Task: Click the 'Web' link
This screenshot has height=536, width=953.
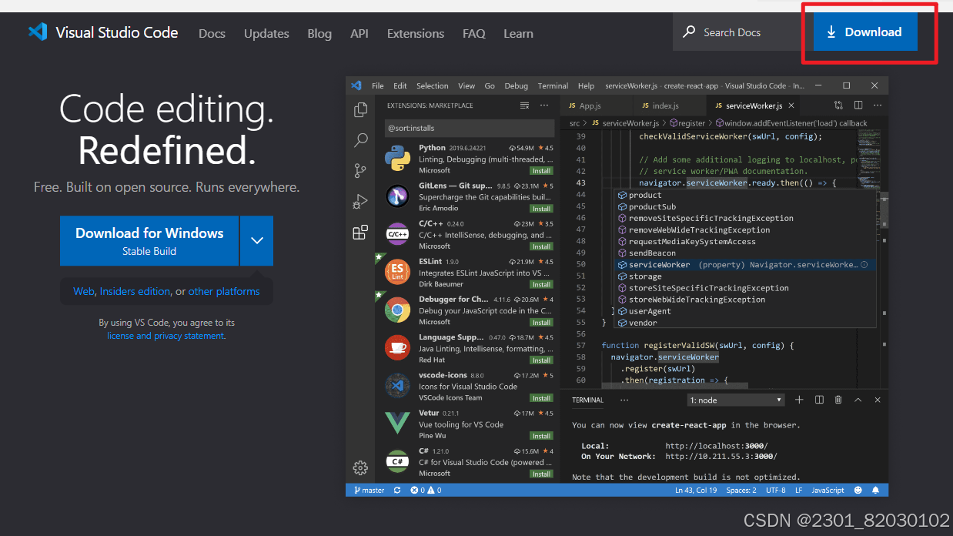Action: [x=83, y=291]
